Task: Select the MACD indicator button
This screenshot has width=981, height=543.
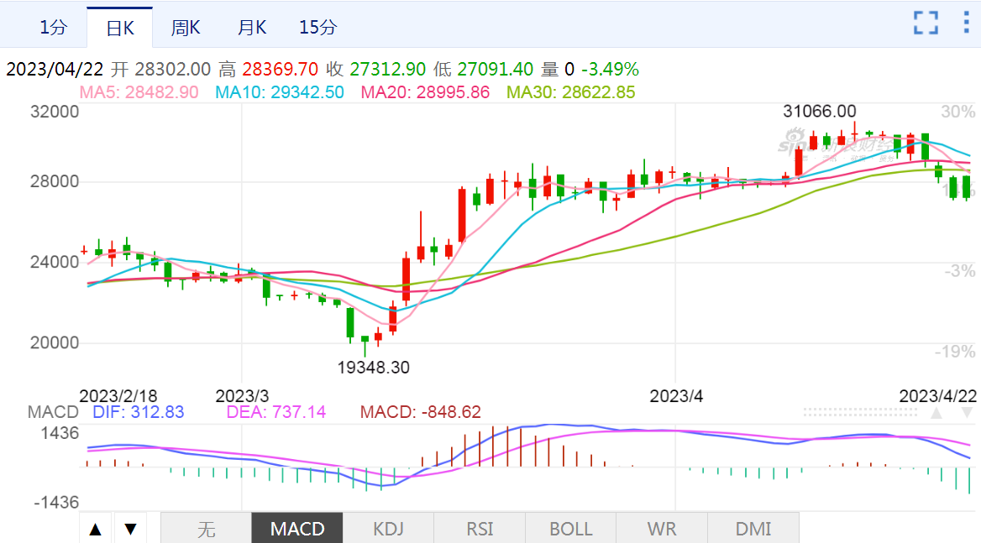Action: click(x=297, y=529)
